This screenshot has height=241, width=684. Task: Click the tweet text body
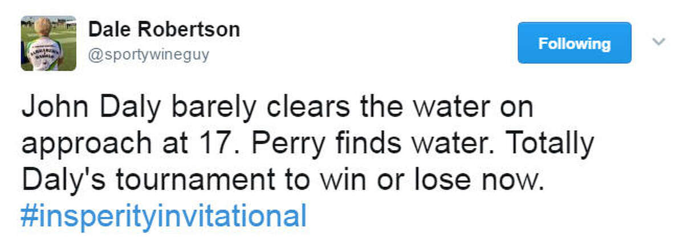pos(308,163)
